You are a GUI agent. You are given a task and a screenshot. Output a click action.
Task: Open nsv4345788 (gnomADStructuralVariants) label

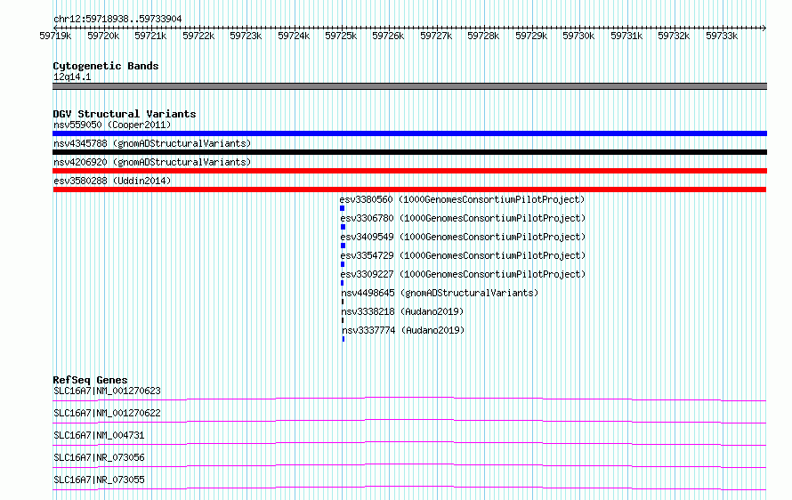(x=152, y=143)
